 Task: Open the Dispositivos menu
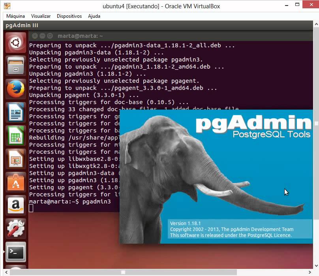[x=69, y=16]
